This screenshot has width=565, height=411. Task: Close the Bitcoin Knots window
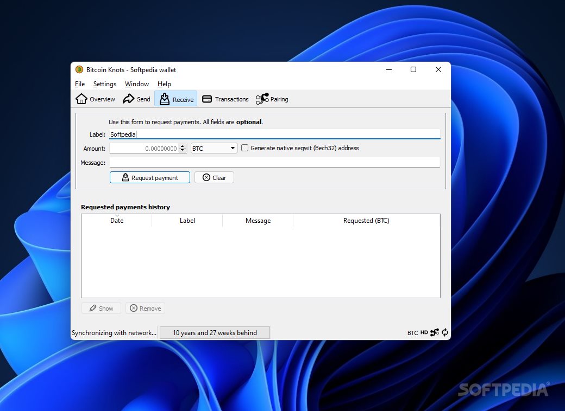click(438, 69)
